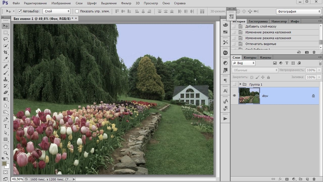
Task: Toggle Quick Mask mode
Action: pyautogui.click(x=6, y=172)
